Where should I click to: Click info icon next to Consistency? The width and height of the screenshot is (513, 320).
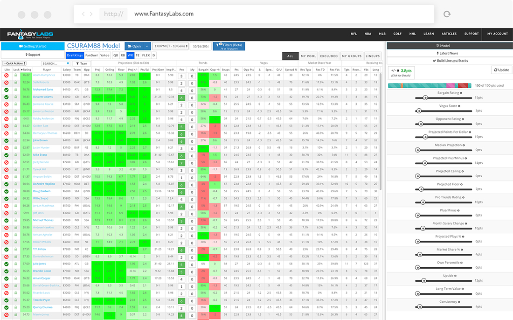(459, 302)
